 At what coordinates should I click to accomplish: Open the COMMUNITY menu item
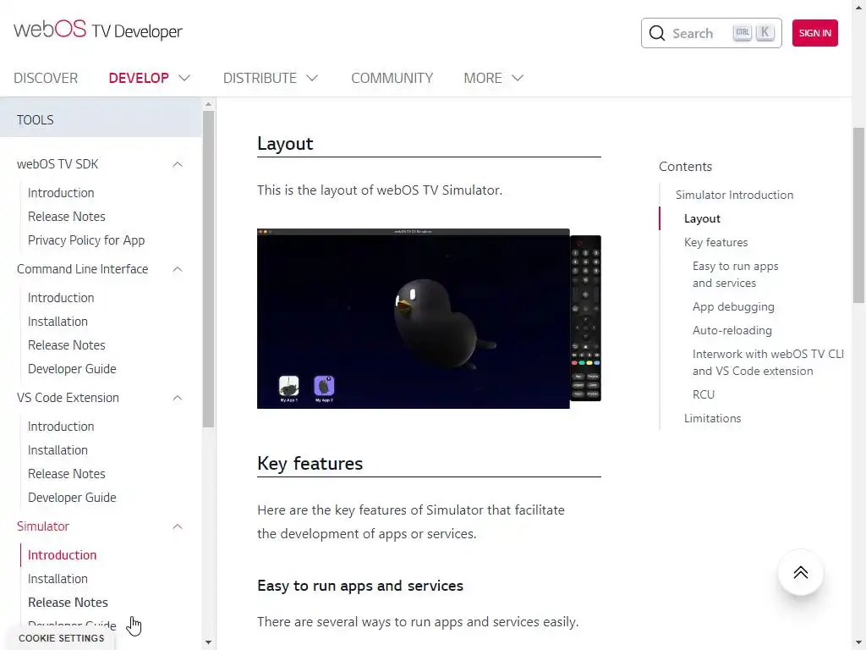tap(392, 78)
